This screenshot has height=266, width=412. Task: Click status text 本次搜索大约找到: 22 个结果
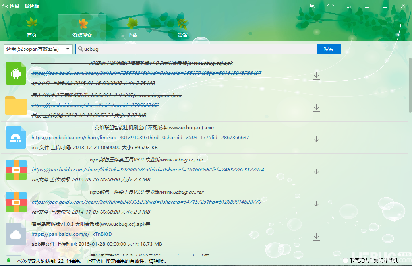pos(49,261)
